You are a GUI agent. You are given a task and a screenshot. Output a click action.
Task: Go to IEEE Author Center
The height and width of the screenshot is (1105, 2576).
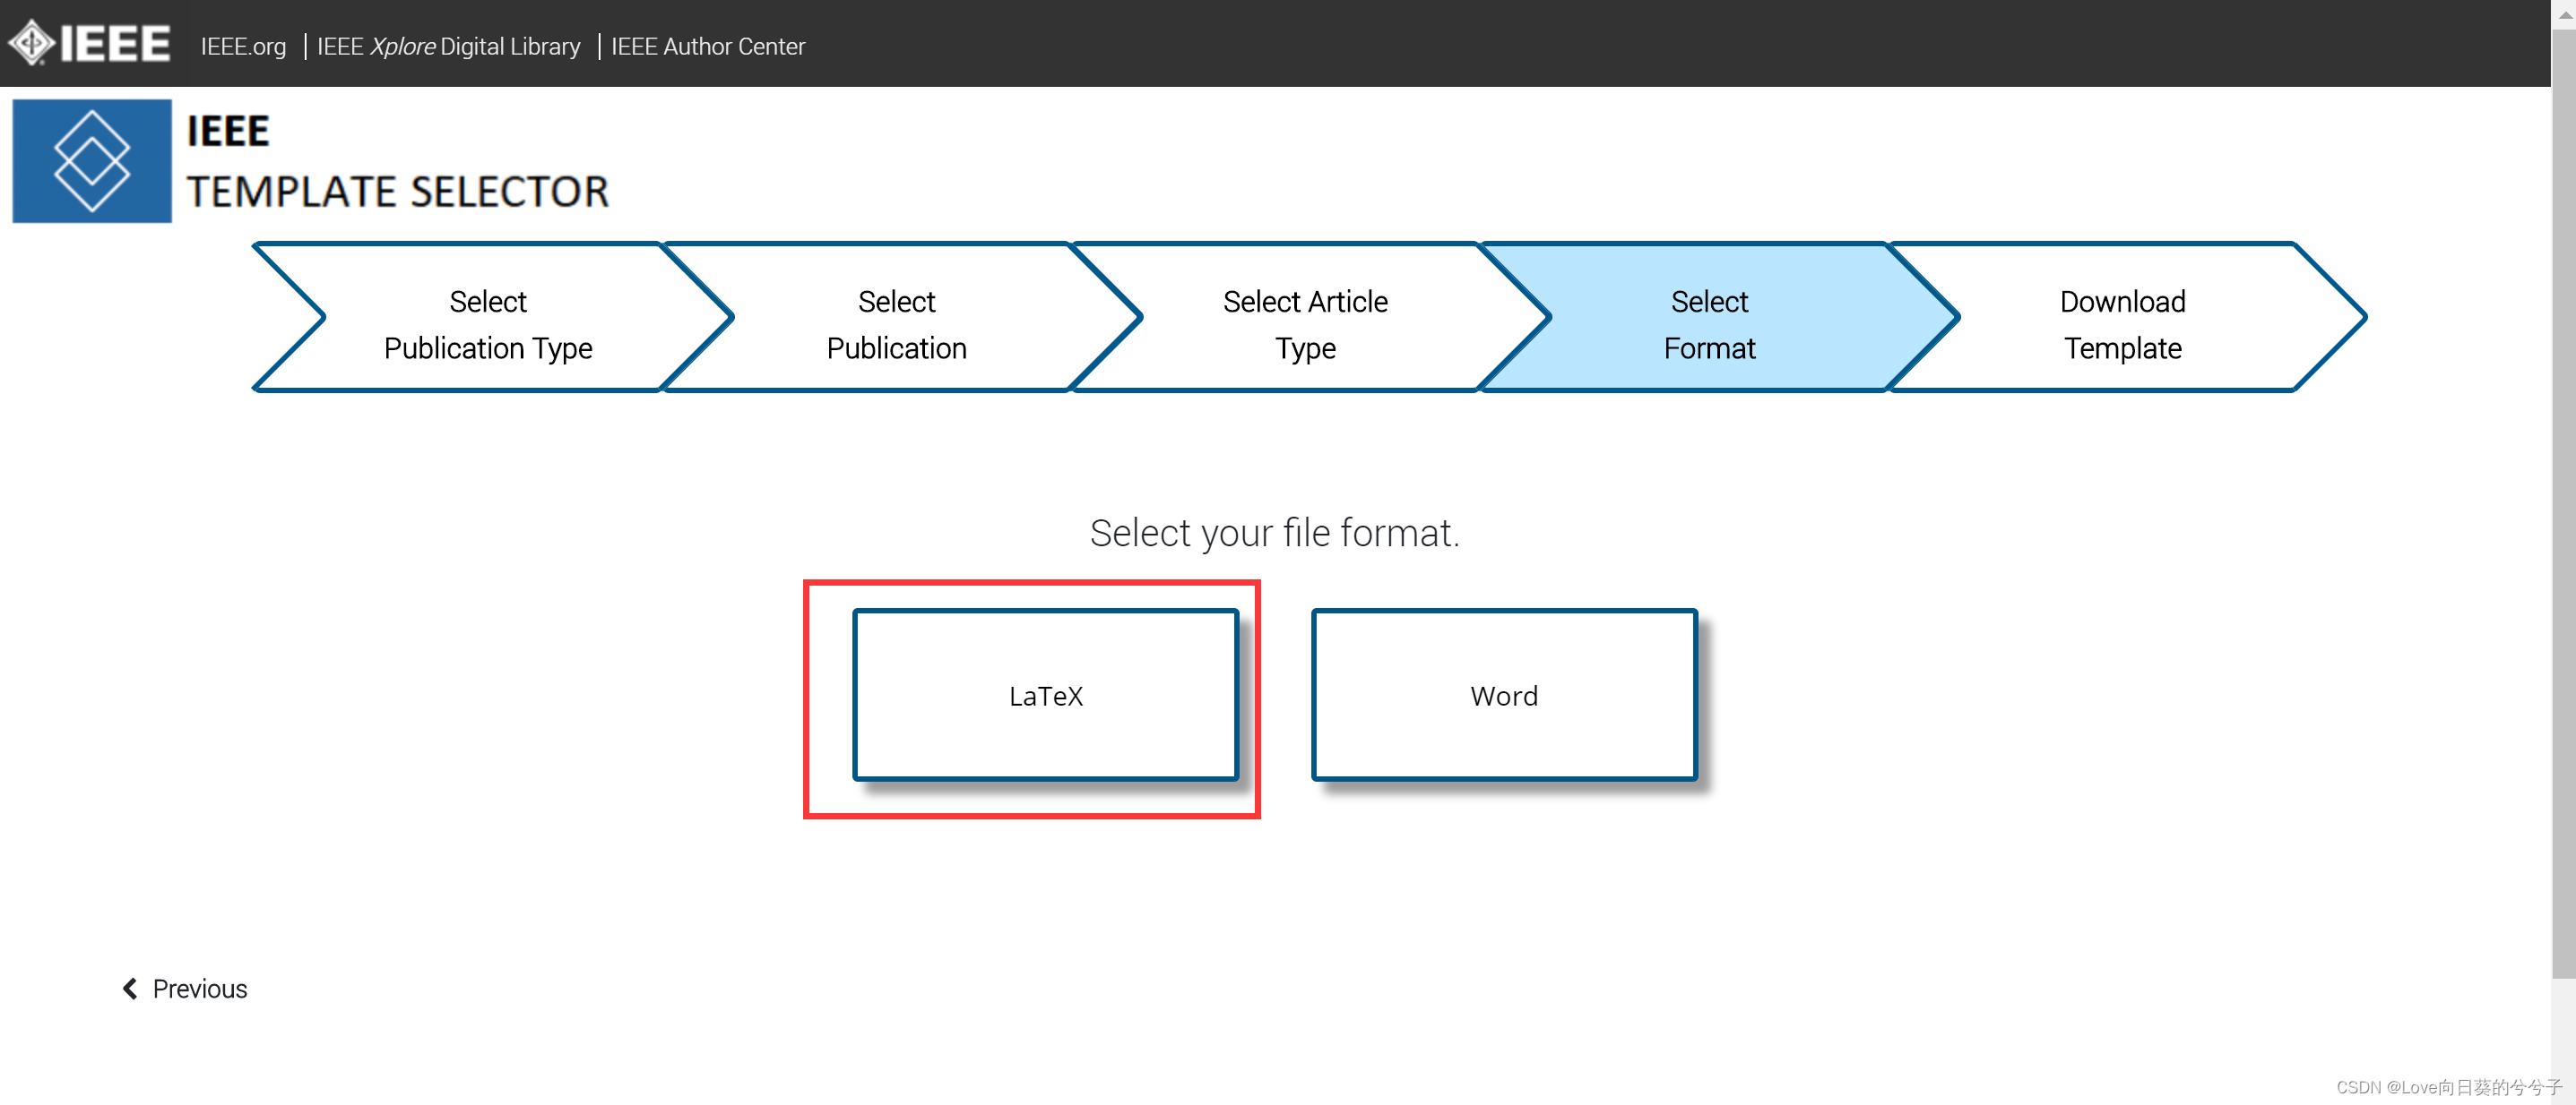click(707, 46)
